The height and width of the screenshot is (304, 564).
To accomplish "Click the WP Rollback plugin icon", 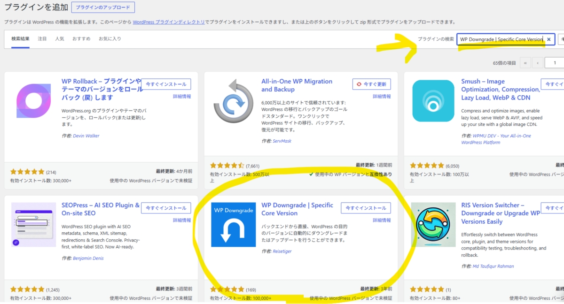I will [x=33, y=100].
